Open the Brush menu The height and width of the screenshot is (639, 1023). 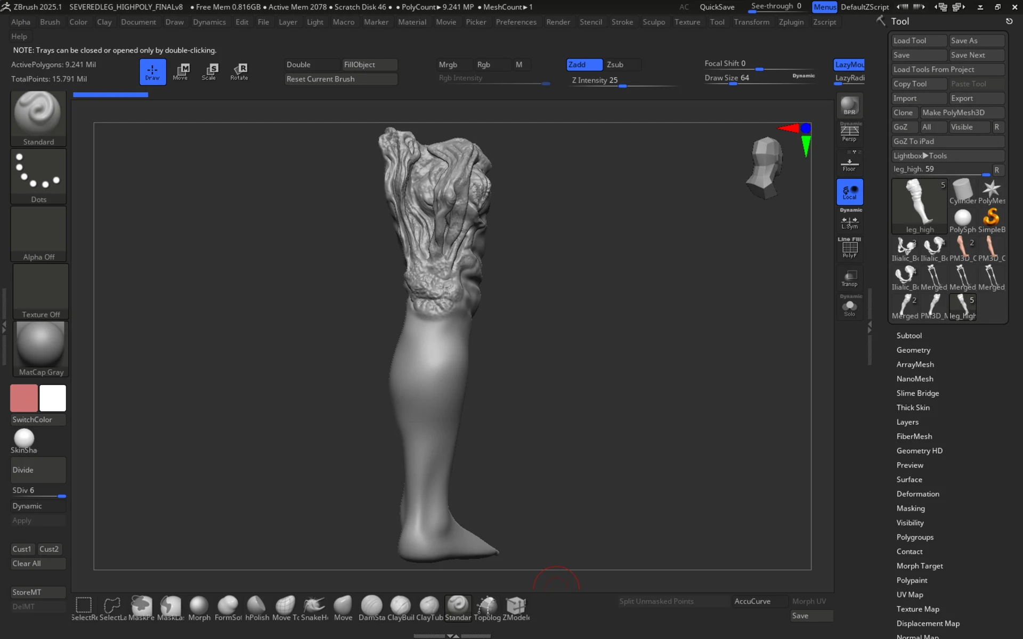[x=50, y=22]
